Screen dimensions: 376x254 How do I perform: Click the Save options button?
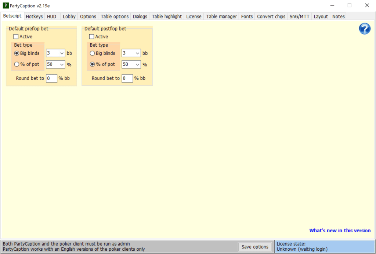point(255,247)
